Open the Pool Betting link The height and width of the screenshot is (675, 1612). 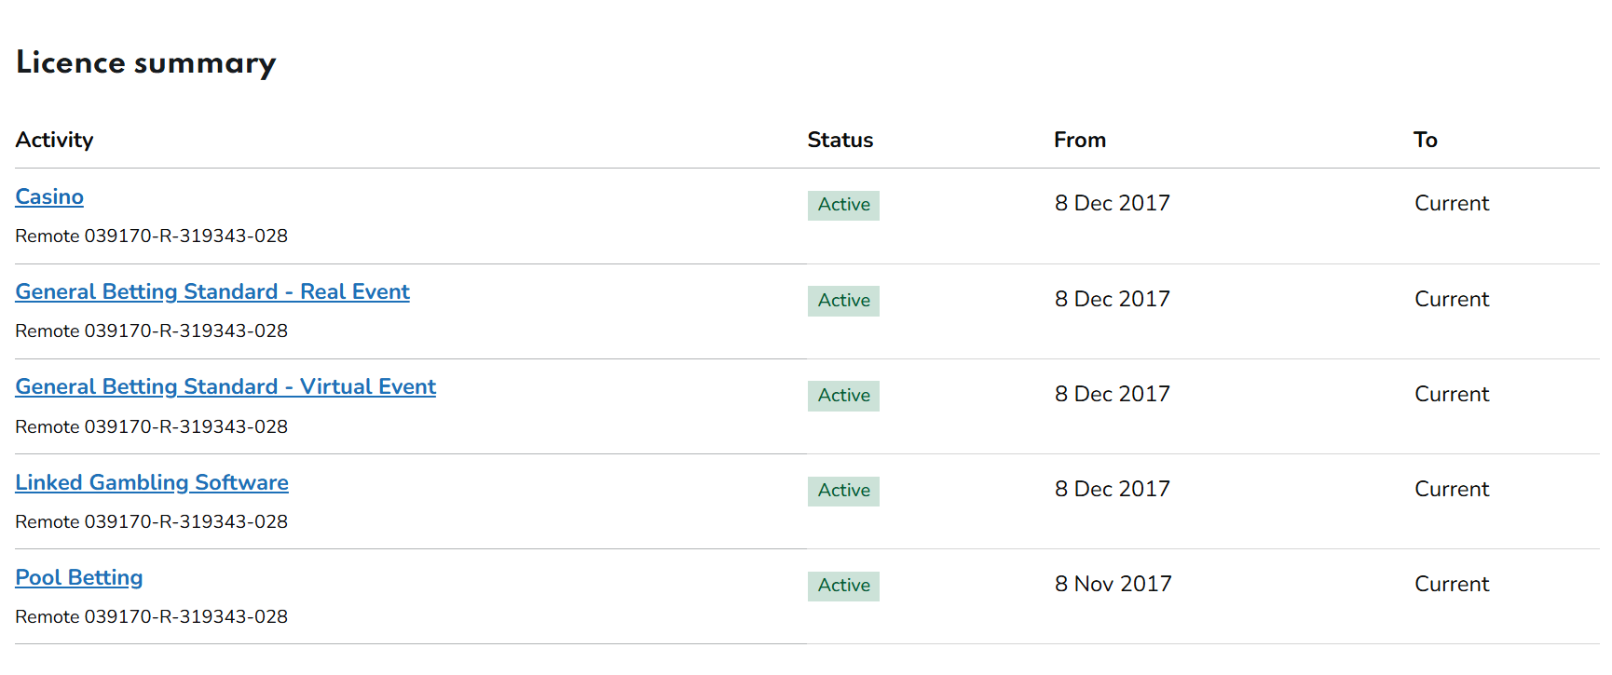79,578
